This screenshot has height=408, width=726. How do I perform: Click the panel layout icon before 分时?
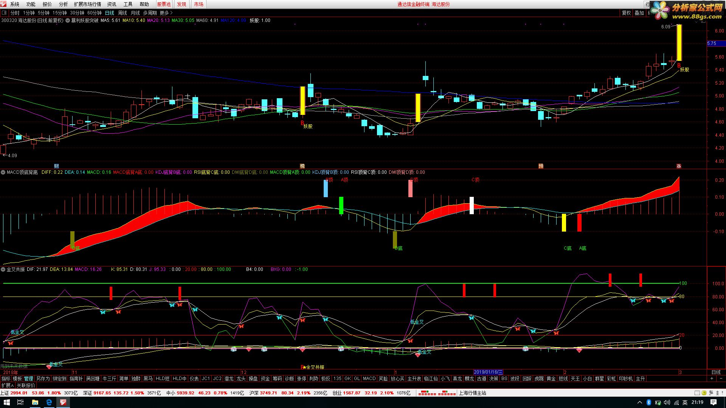[4, 13]
